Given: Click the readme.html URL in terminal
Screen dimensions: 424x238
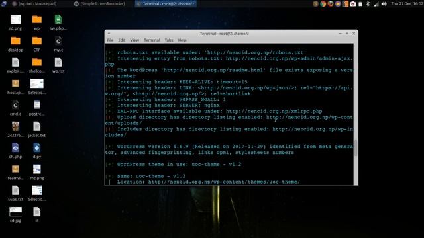Looking at the screenshot, I should pos(213,70).
